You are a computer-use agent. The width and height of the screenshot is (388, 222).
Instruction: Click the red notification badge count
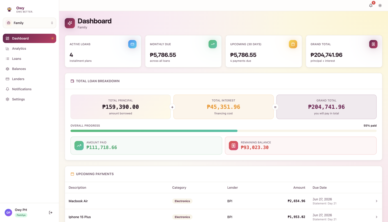373,3
